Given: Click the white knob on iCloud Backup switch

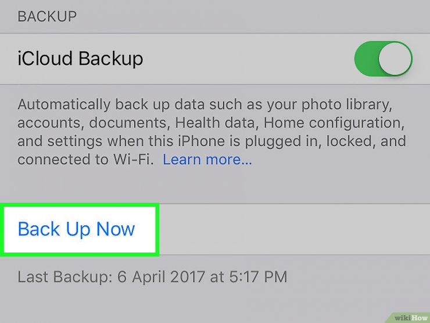Looking at the screenshot, I should [x=395, y=59].
